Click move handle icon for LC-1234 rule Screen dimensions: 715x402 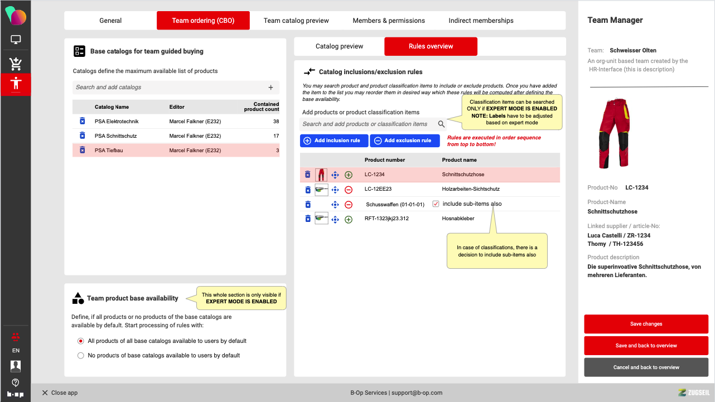pos(335,175)
